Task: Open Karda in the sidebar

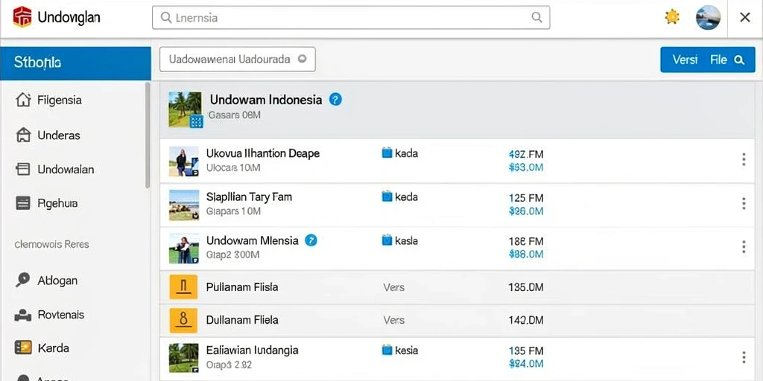Action: (x=53, y=348)
